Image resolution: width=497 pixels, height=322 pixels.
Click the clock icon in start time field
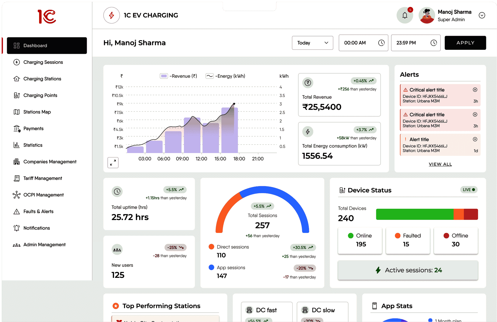point(381,43)
